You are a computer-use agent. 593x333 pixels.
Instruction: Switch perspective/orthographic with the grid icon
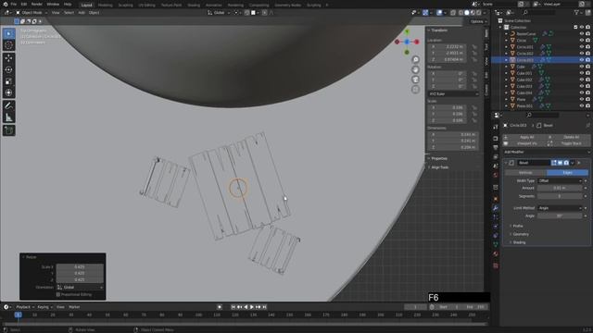tap(415, 90)
